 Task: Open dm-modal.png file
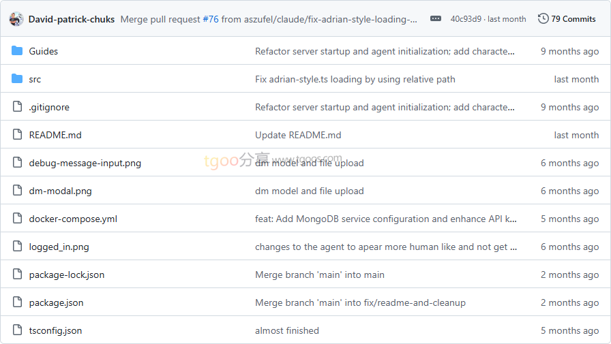pyautogui.click(x=60, y=191)
